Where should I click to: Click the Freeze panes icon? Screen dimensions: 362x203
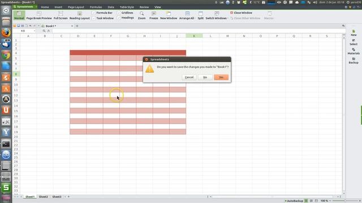point(153,15)
